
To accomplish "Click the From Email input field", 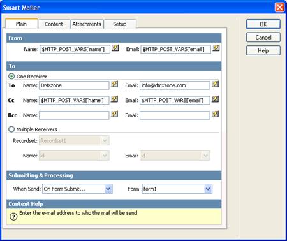I will click(176, 49).
